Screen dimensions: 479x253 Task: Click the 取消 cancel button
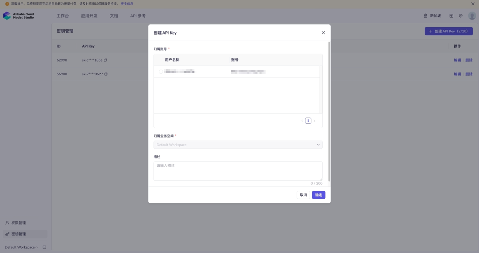[303, 195]
